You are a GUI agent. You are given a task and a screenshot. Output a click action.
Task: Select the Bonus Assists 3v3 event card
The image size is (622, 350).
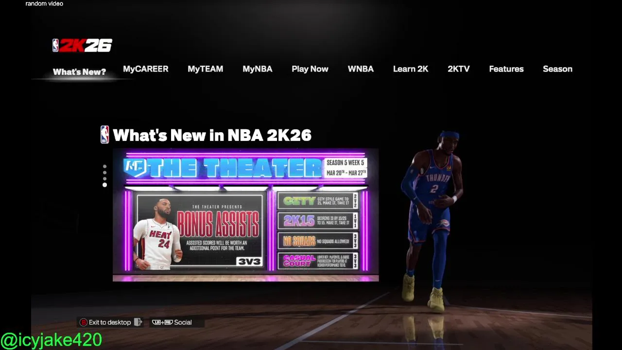pos(201,230)
